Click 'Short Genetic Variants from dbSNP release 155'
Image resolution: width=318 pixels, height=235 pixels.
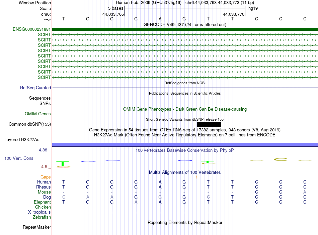pos(185,119)
